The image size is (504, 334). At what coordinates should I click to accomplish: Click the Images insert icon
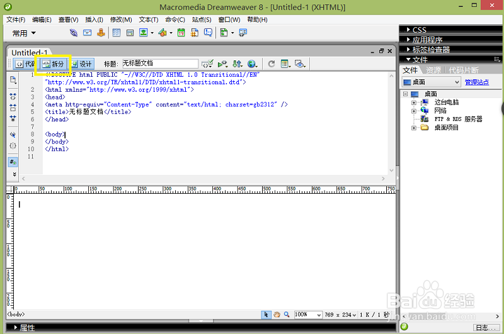coord(144,33)
